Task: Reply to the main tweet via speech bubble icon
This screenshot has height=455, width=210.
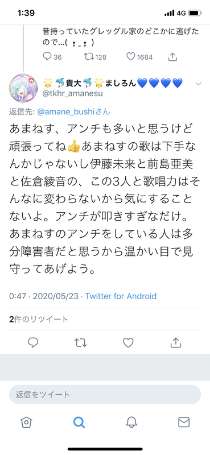Action: coord(33,343)
